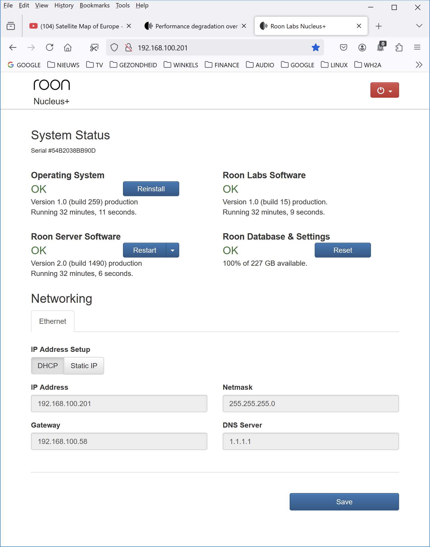Open the AUDIO bookmarks folder
The image size is (430, 547).
pos(260,65)
